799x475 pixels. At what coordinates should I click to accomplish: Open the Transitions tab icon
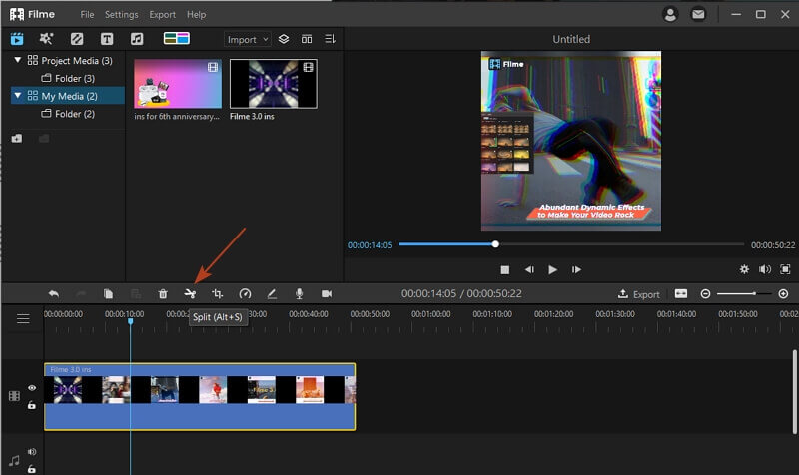(x=77, y=39)
